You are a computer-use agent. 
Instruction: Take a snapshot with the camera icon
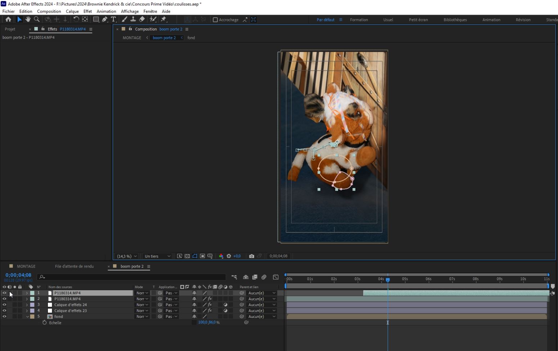click(x=252, y=256)
